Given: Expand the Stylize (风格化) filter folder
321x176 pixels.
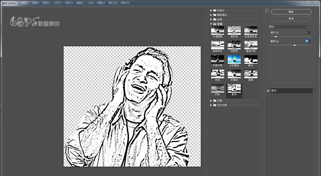Looking at the screenshot, I should click(x=211, y=10).
